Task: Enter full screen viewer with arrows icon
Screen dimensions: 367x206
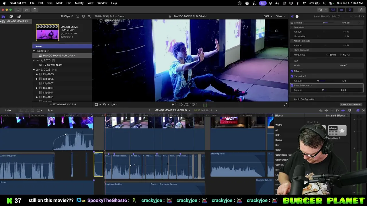Action: point(285,104)
